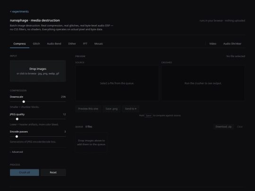Click the Encode passes slider handle
Image resolution: width=255 pixels, height=191 pixels.
tap(17, 136)
